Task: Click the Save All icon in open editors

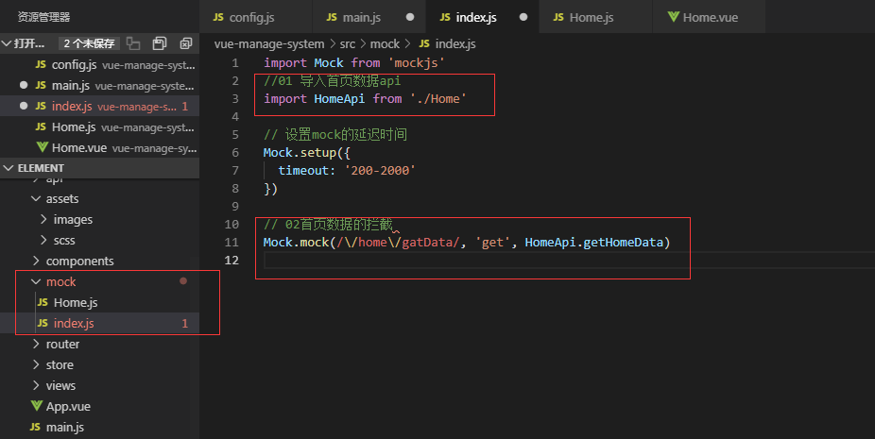Action: [160, 42]
